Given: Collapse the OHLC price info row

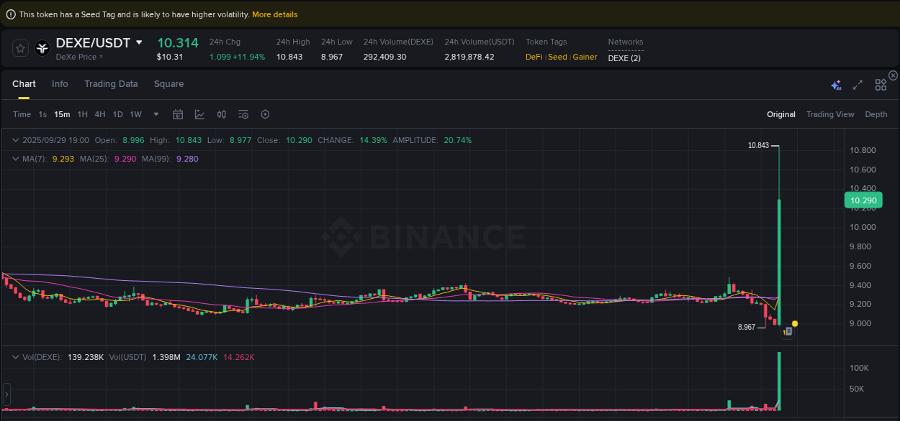Looking at the screenshot, I should 15,140.
